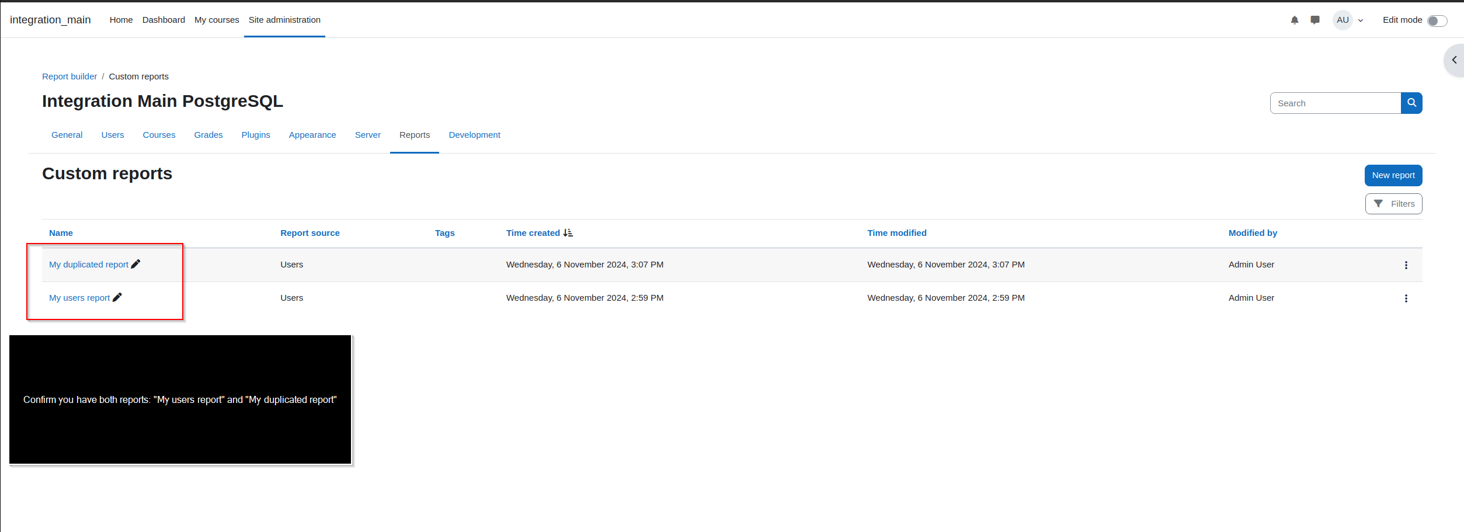Click the Custom reports breadcrumb text

point(138,77)
